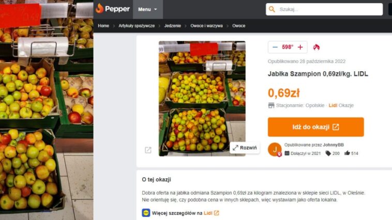Vote cold with the minus button
392x220 pixels.
tap(275, 47)
